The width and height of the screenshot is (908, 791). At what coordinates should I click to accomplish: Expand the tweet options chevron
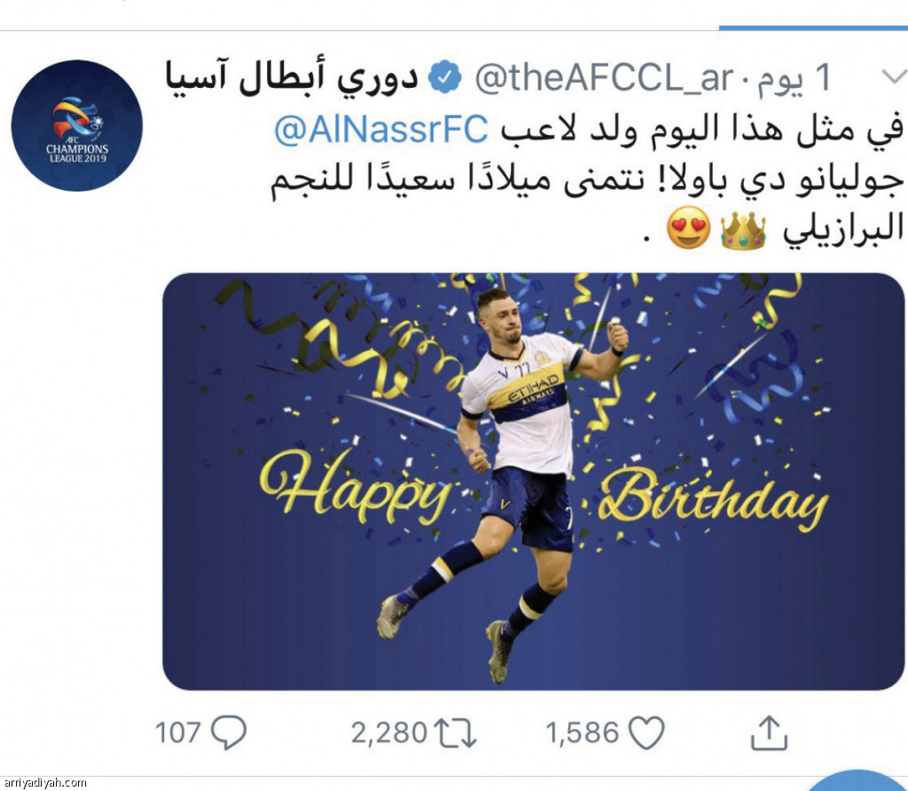coord(894,77)
